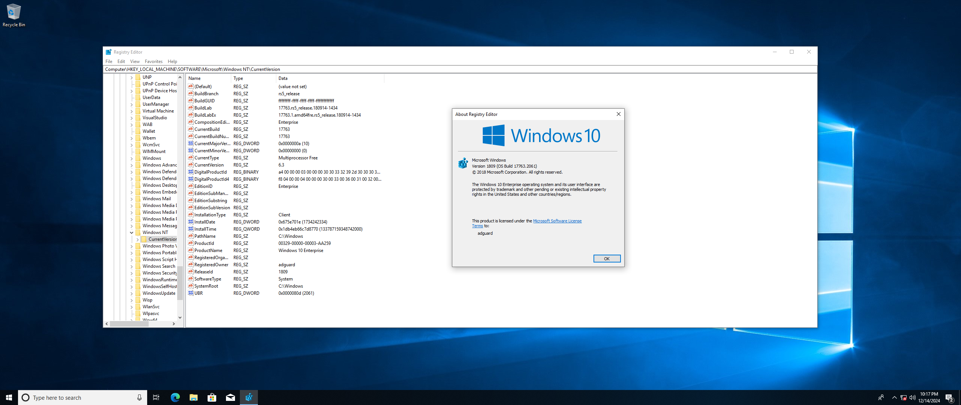Open File Explorer from taskbar
Image resolution: width=961 pixels, height=405 pixels.
click(x=193, y=397)
